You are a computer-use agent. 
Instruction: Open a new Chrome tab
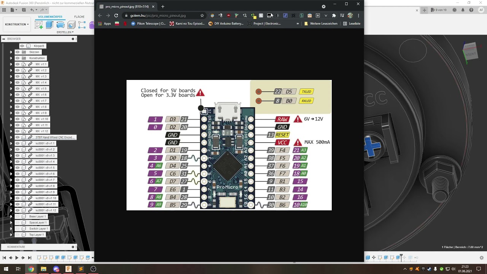coord(163,6)
